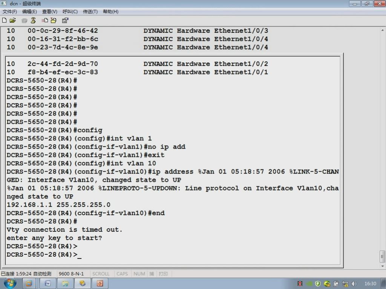Click the 已连接 1:59:24 status entry
The width and height of the screenshot is (386, 289).
pos(16,274)
